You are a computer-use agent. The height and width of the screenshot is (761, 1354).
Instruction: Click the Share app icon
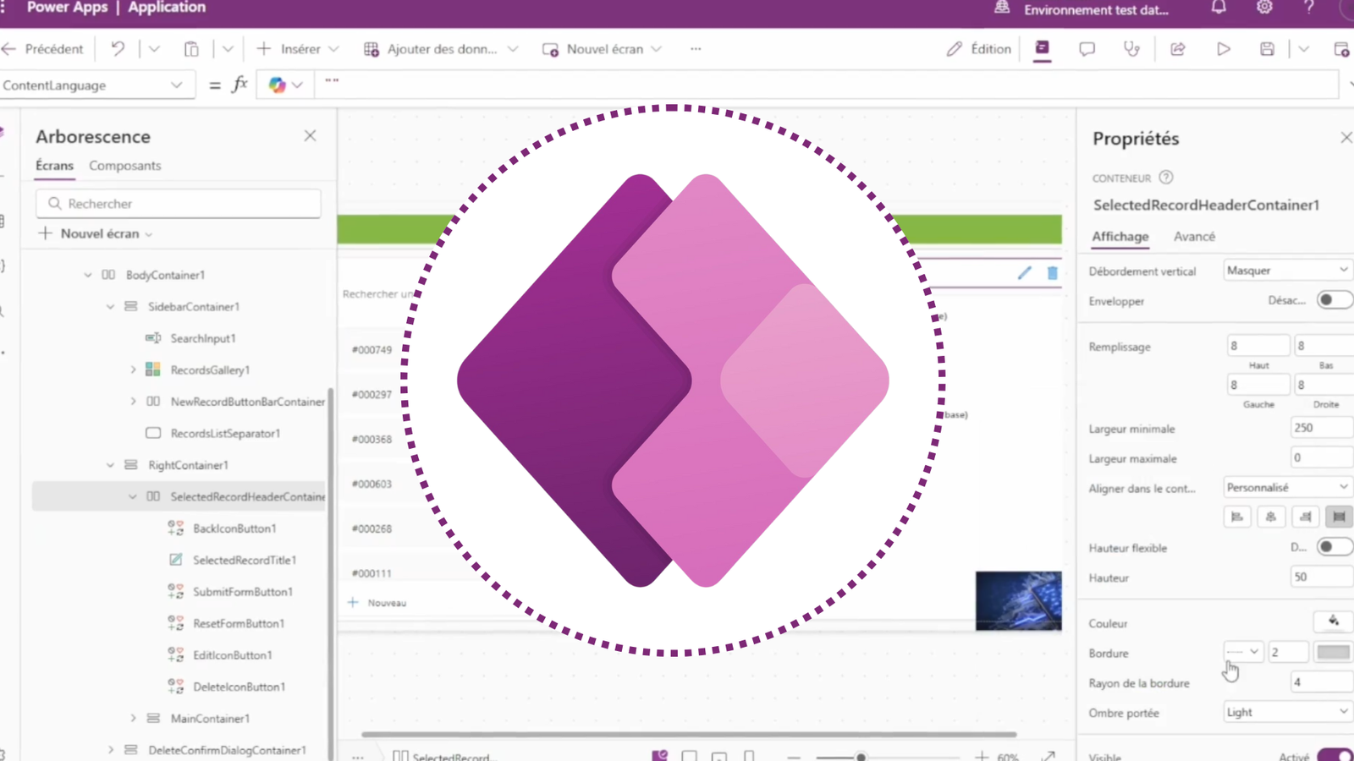[x=1176, y=48]
